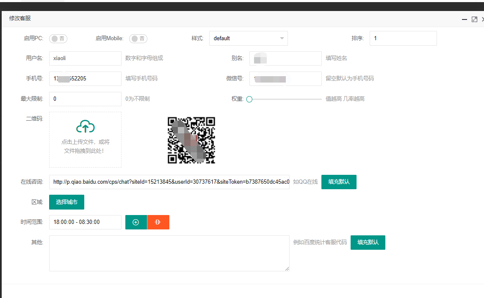Minimize the 修改客服 dialog
The height and width of the screenshot is (298, 484).
[x=465, y=19]
